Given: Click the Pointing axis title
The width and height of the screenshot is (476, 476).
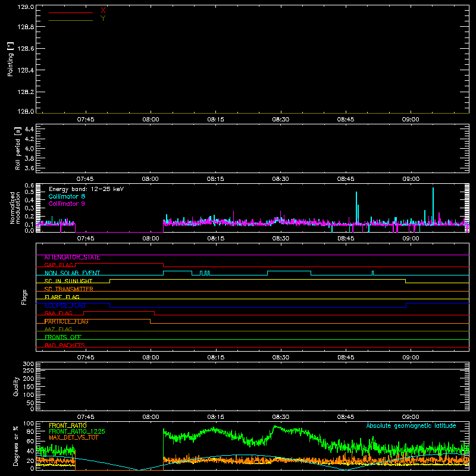Looking at the screenshot, I should coord(11,59).
